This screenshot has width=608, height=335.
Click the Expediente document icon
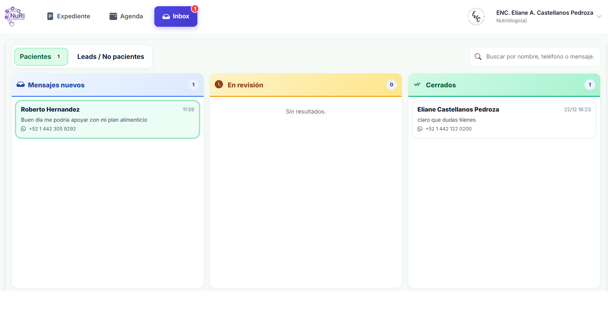pos(50,16)
